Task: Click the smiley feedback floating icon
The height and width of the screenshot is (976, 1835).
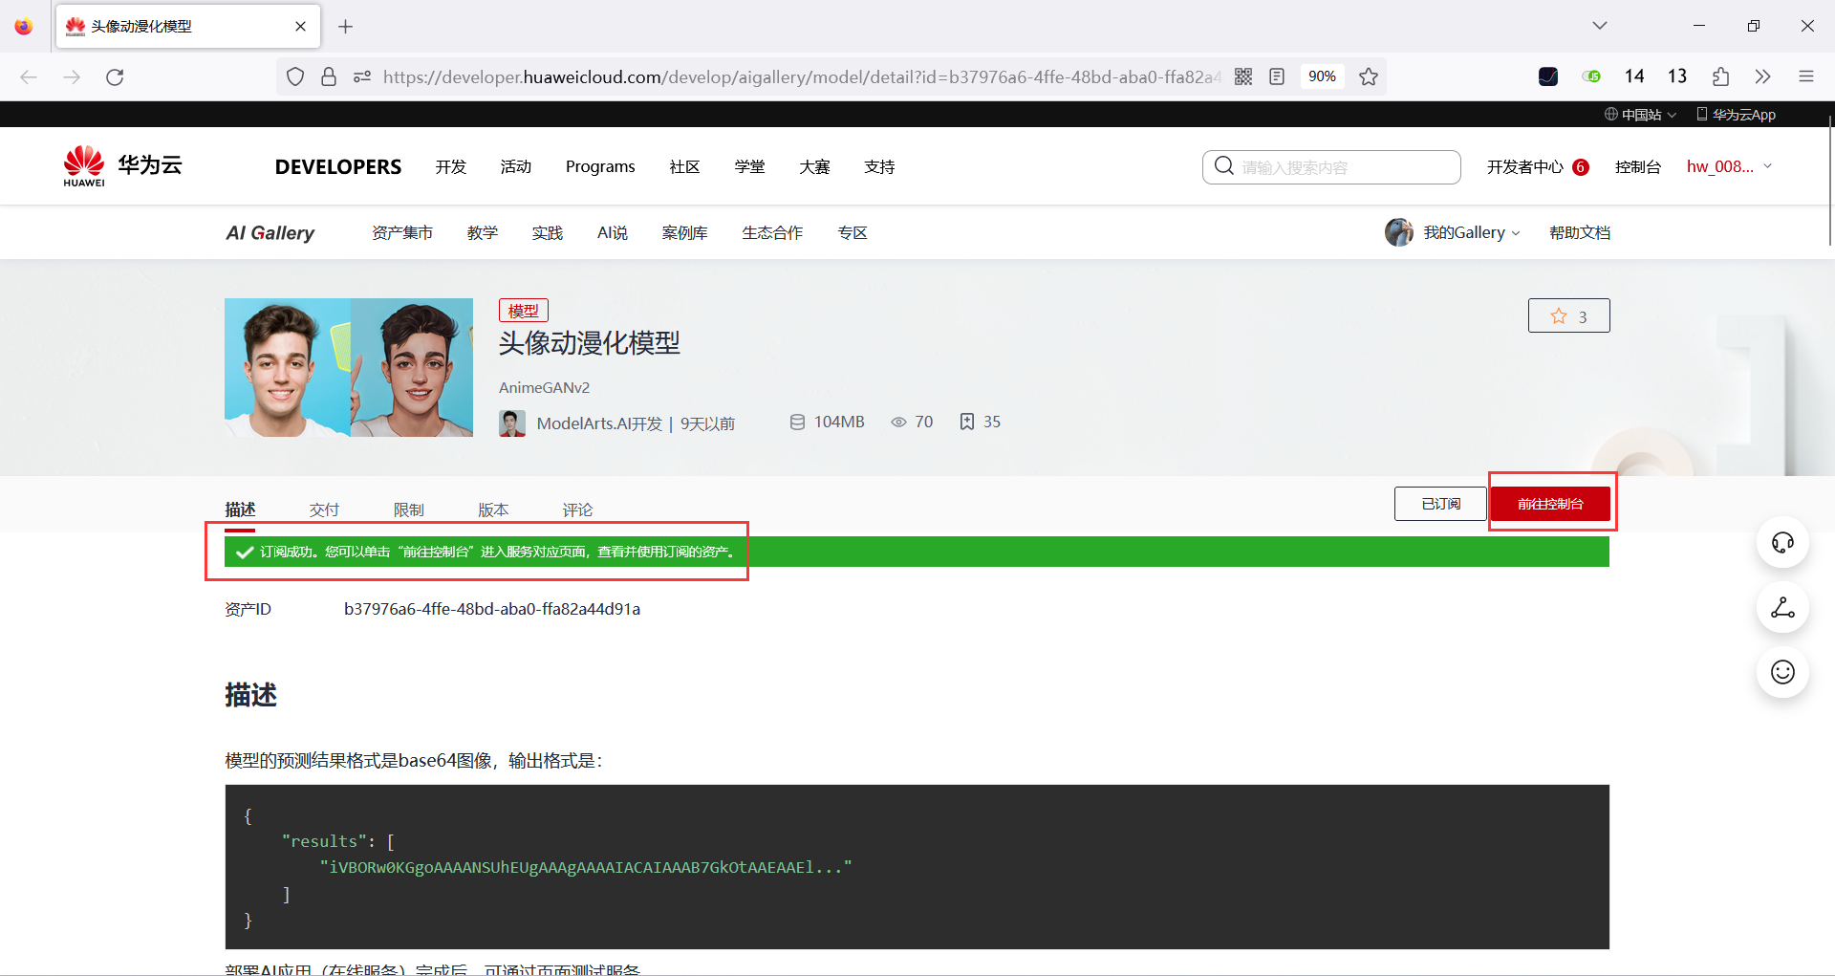Action: click(x=1781, y=672)
